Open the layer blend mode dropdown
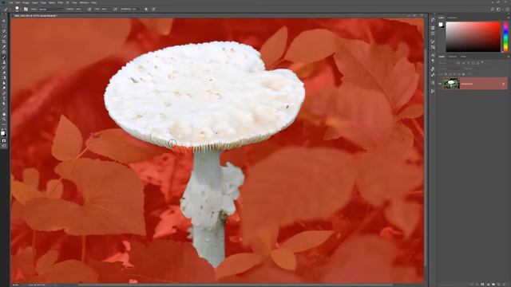Image resolution: width=511 pixels, height=287 pixels. click(450, 69)
